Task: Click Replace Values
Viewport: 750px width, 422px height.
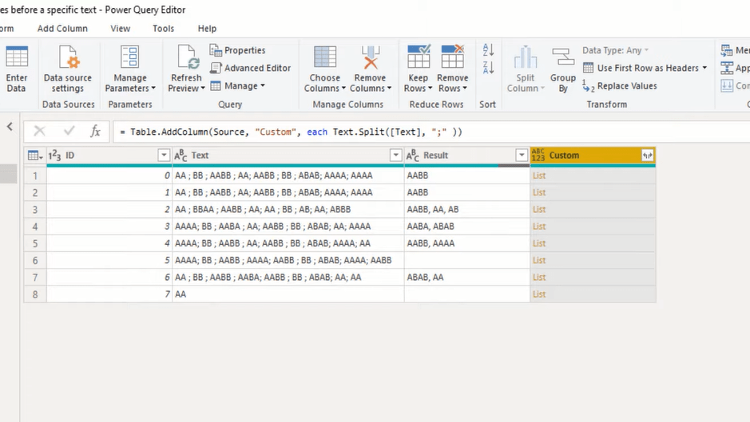Action: 620,86
